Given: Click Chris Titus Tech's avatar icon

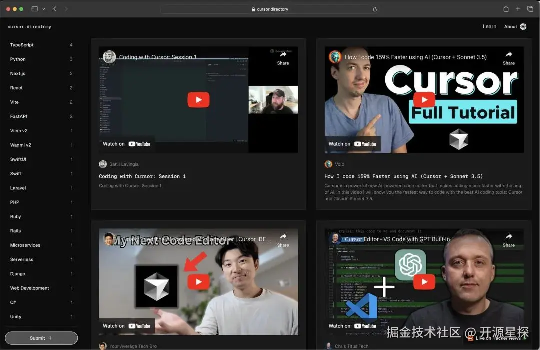Looking at the screenshot, I should (x=329, y=345).
